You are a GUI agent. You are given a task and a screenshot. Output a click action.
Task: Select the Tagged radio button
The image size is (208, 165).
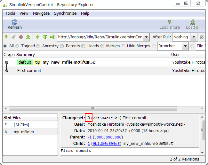pos(17,46)
